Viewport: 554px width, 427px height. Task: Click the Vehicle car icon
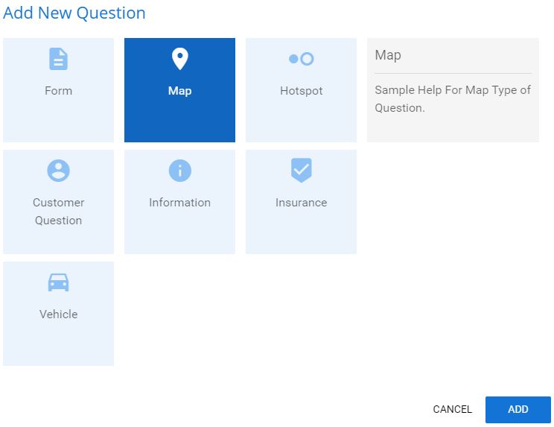pyautogui.click(x=58, y=282)
